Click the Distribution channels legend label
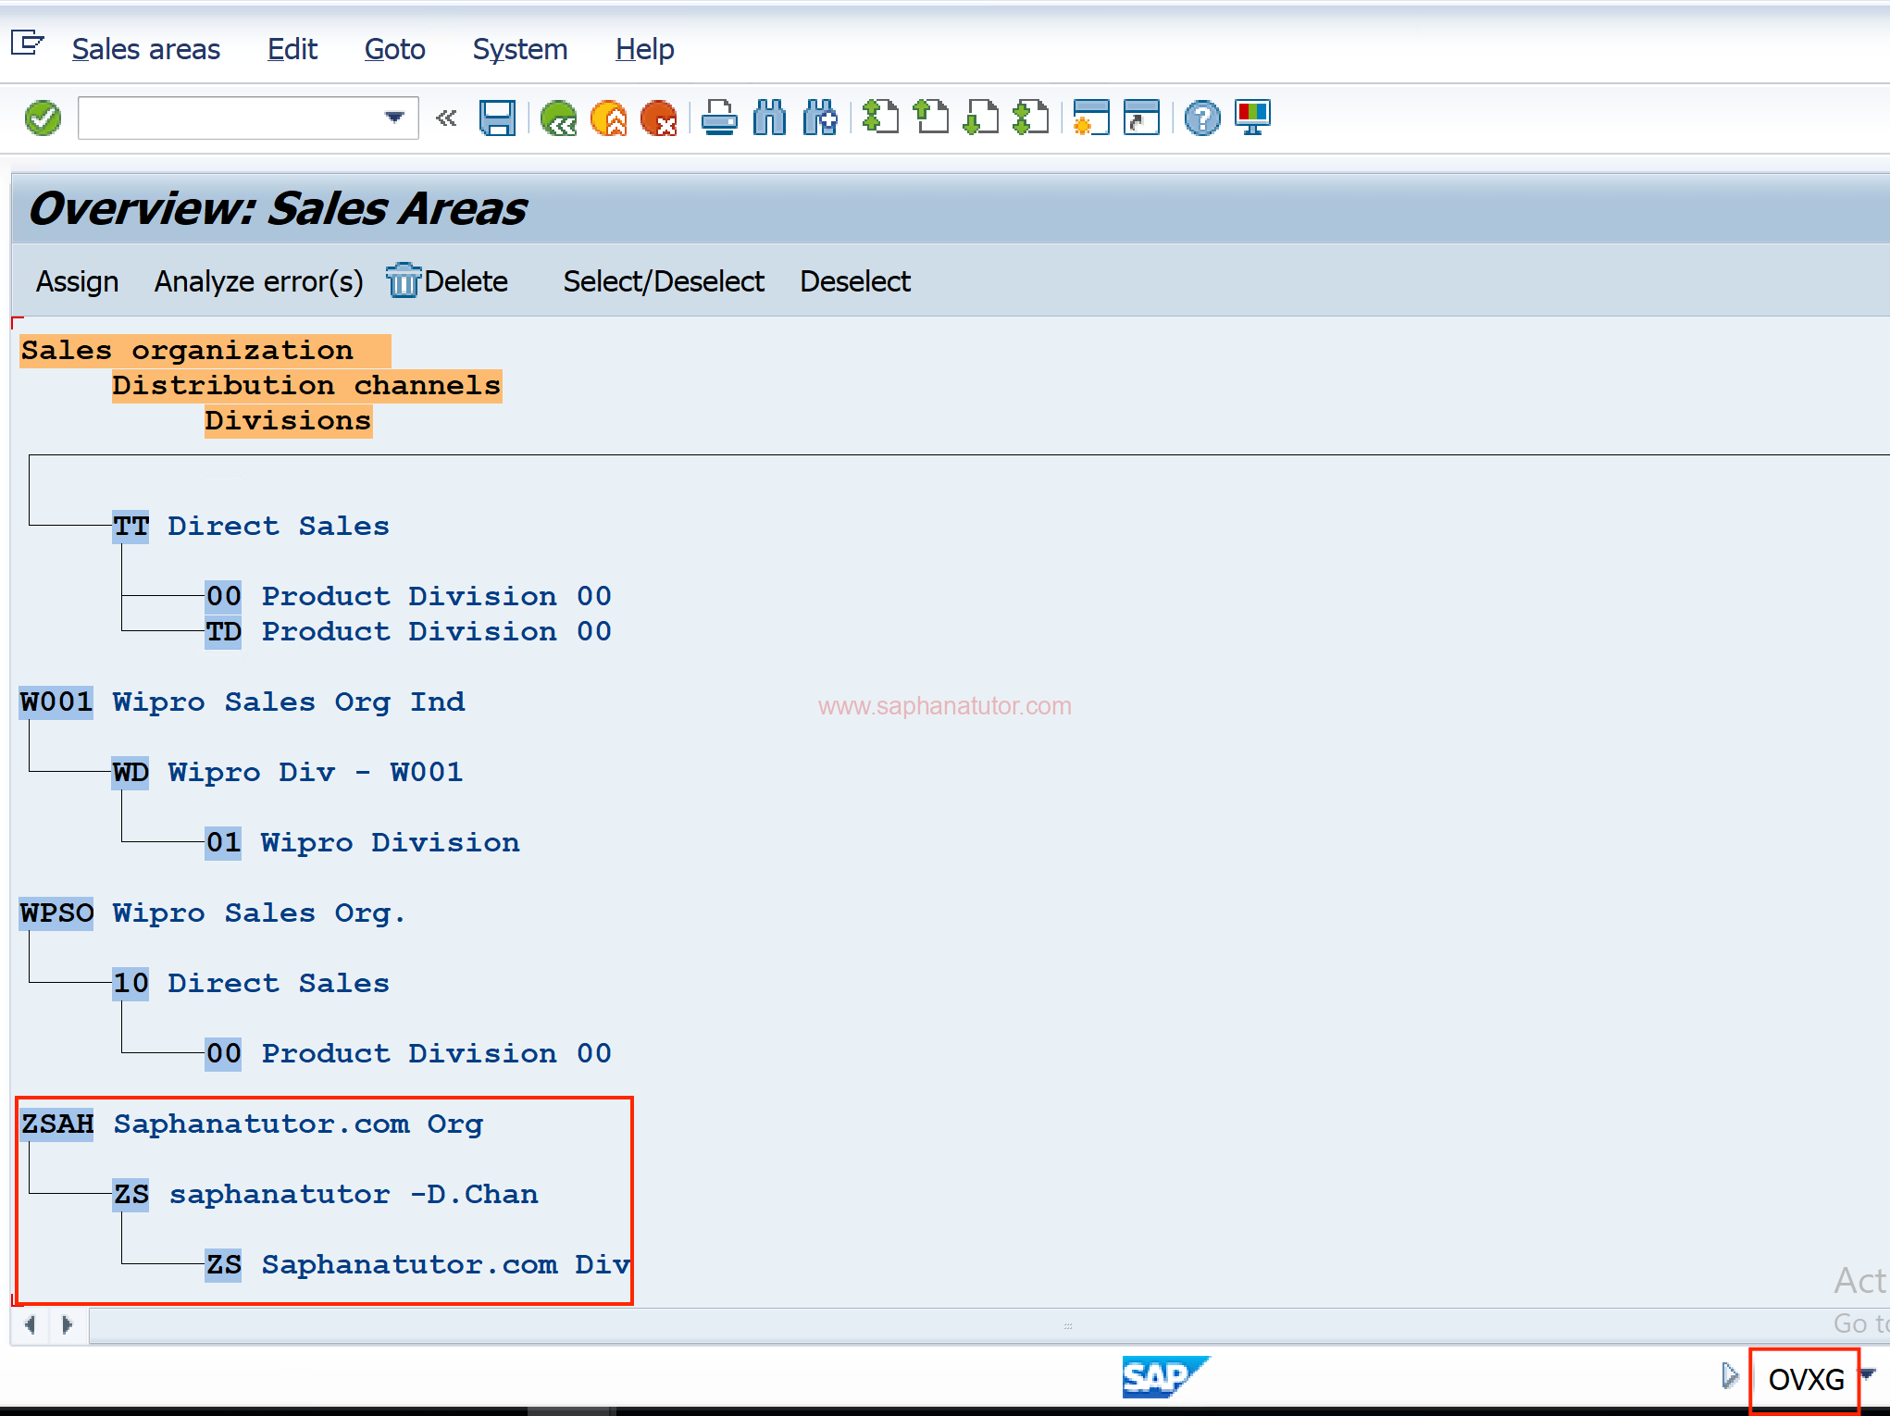This screenshot has height=1416, width=1890. pos(306,386)
